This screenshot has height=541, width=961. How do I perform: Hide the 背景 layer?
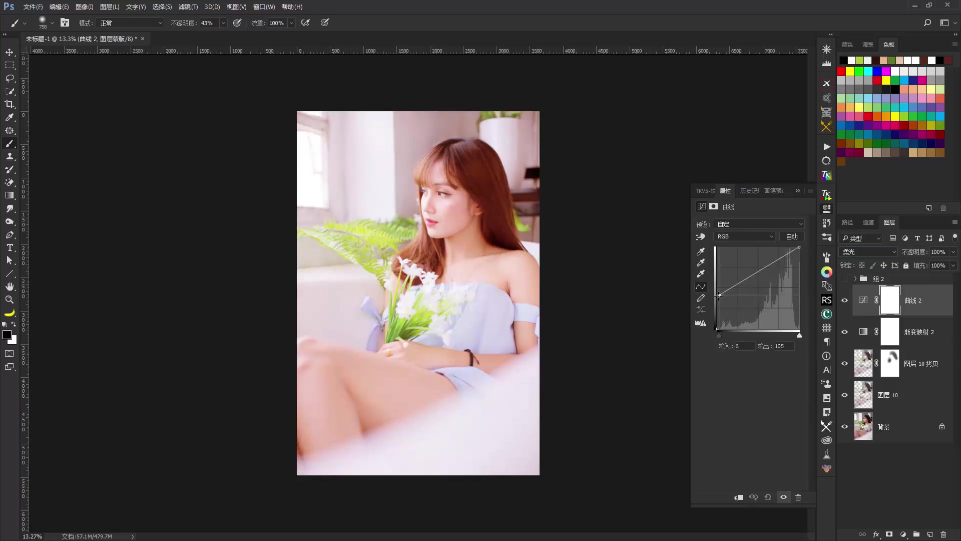845,427
